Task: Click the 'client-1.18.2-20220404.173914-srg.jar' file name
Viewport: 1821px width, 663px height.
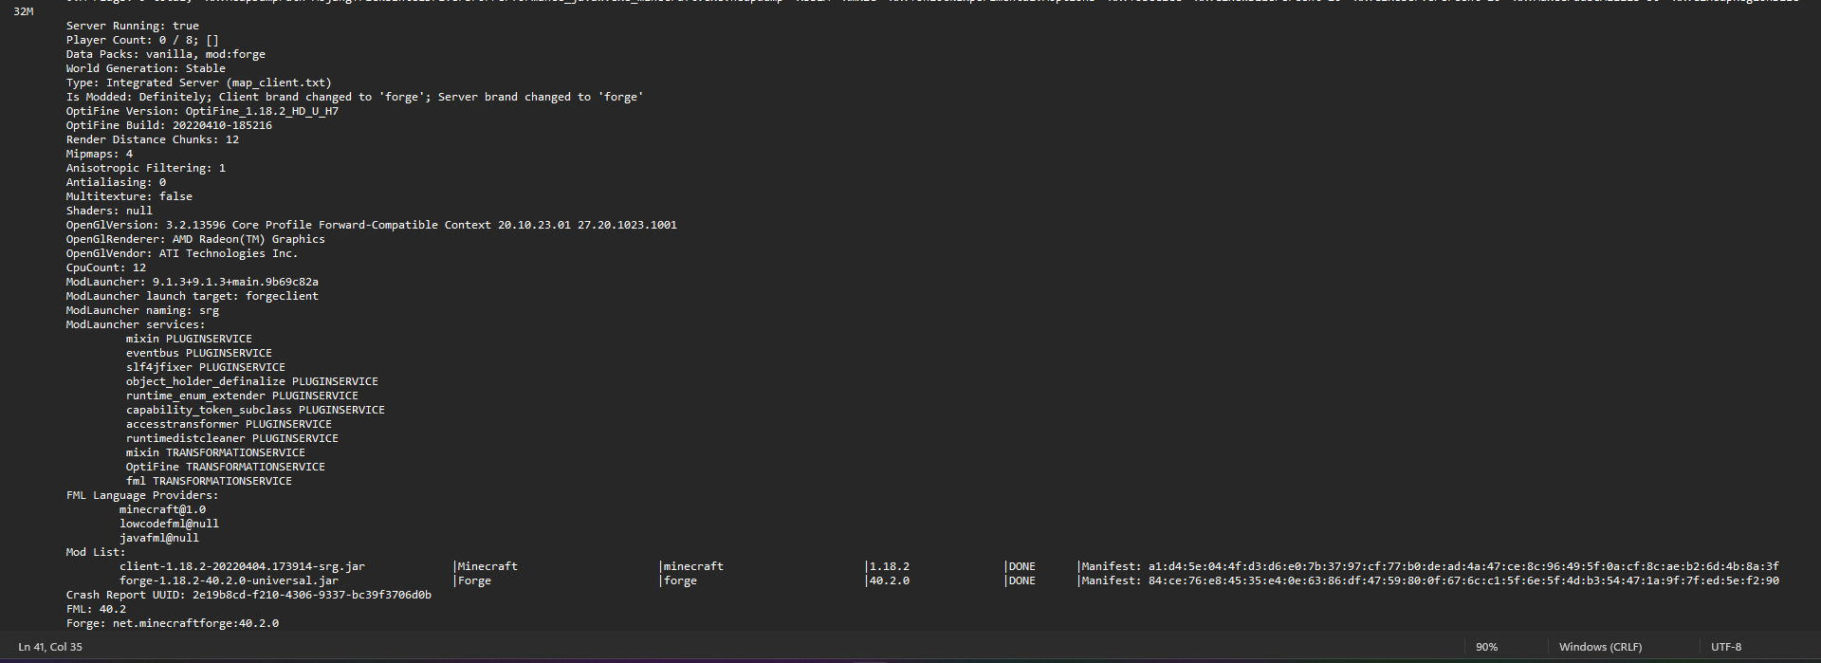Action: [242, 566]
